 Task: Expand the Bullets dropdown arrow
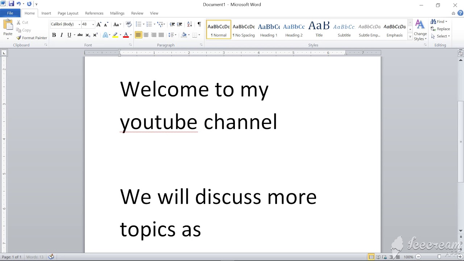point(144,24)
